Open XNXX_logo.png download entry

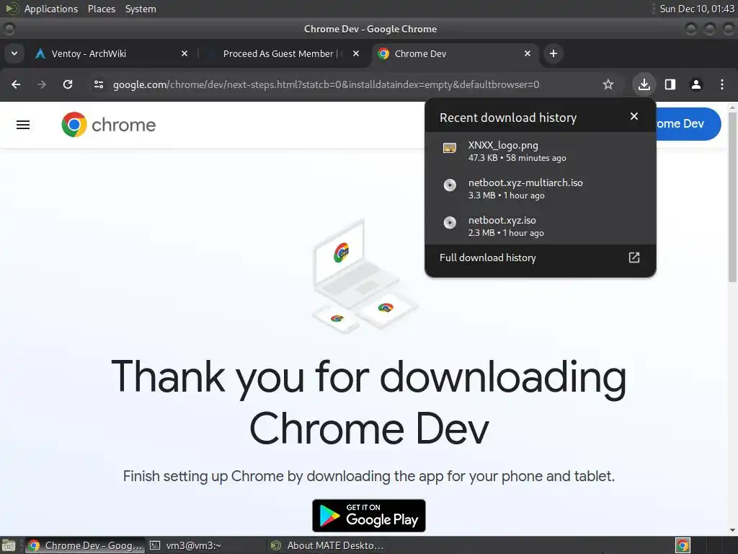[541, 151]
